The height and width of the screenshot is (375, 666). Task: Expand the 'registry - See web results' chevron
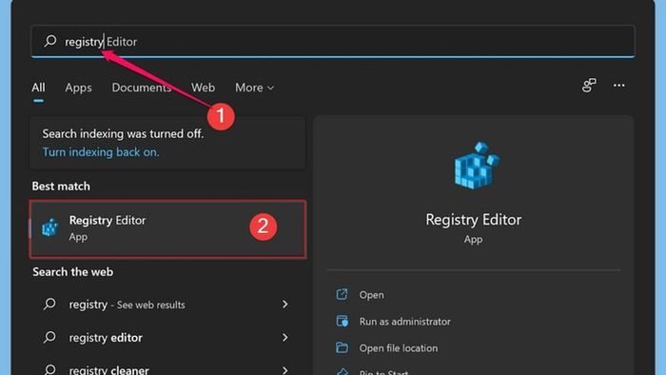pyautogui.click(x=285, y=304)
